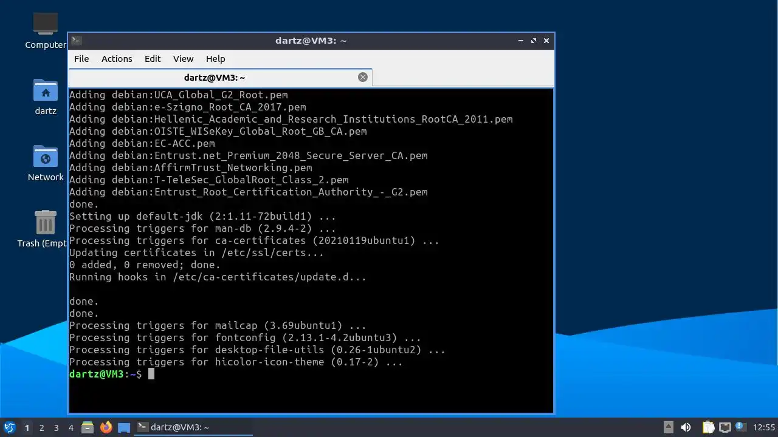Open the Trash desktop icon
Viewport: 778px width, 437px height.
pyautogui.click(x=44, y=229)
